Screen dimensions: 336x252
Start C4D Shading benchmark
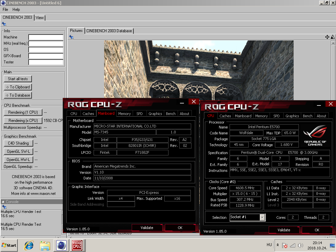[x=18, y=143]
